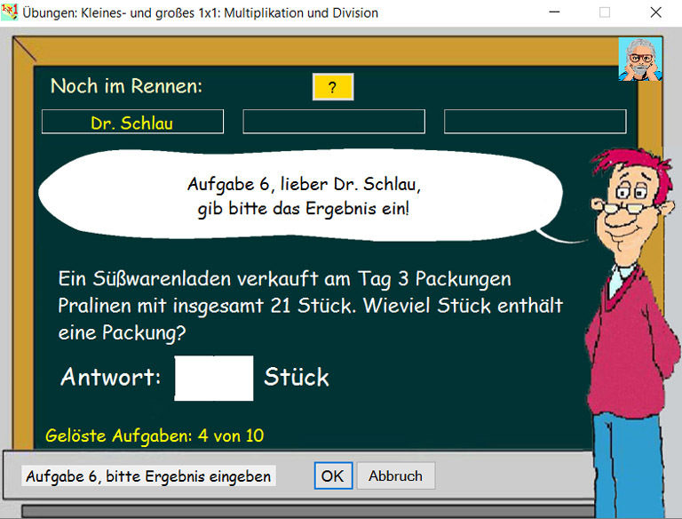The width and height of the screenshot is (682, 519).
Task: Click the empty right-hand player field
Action: click(x=535, y=123)
